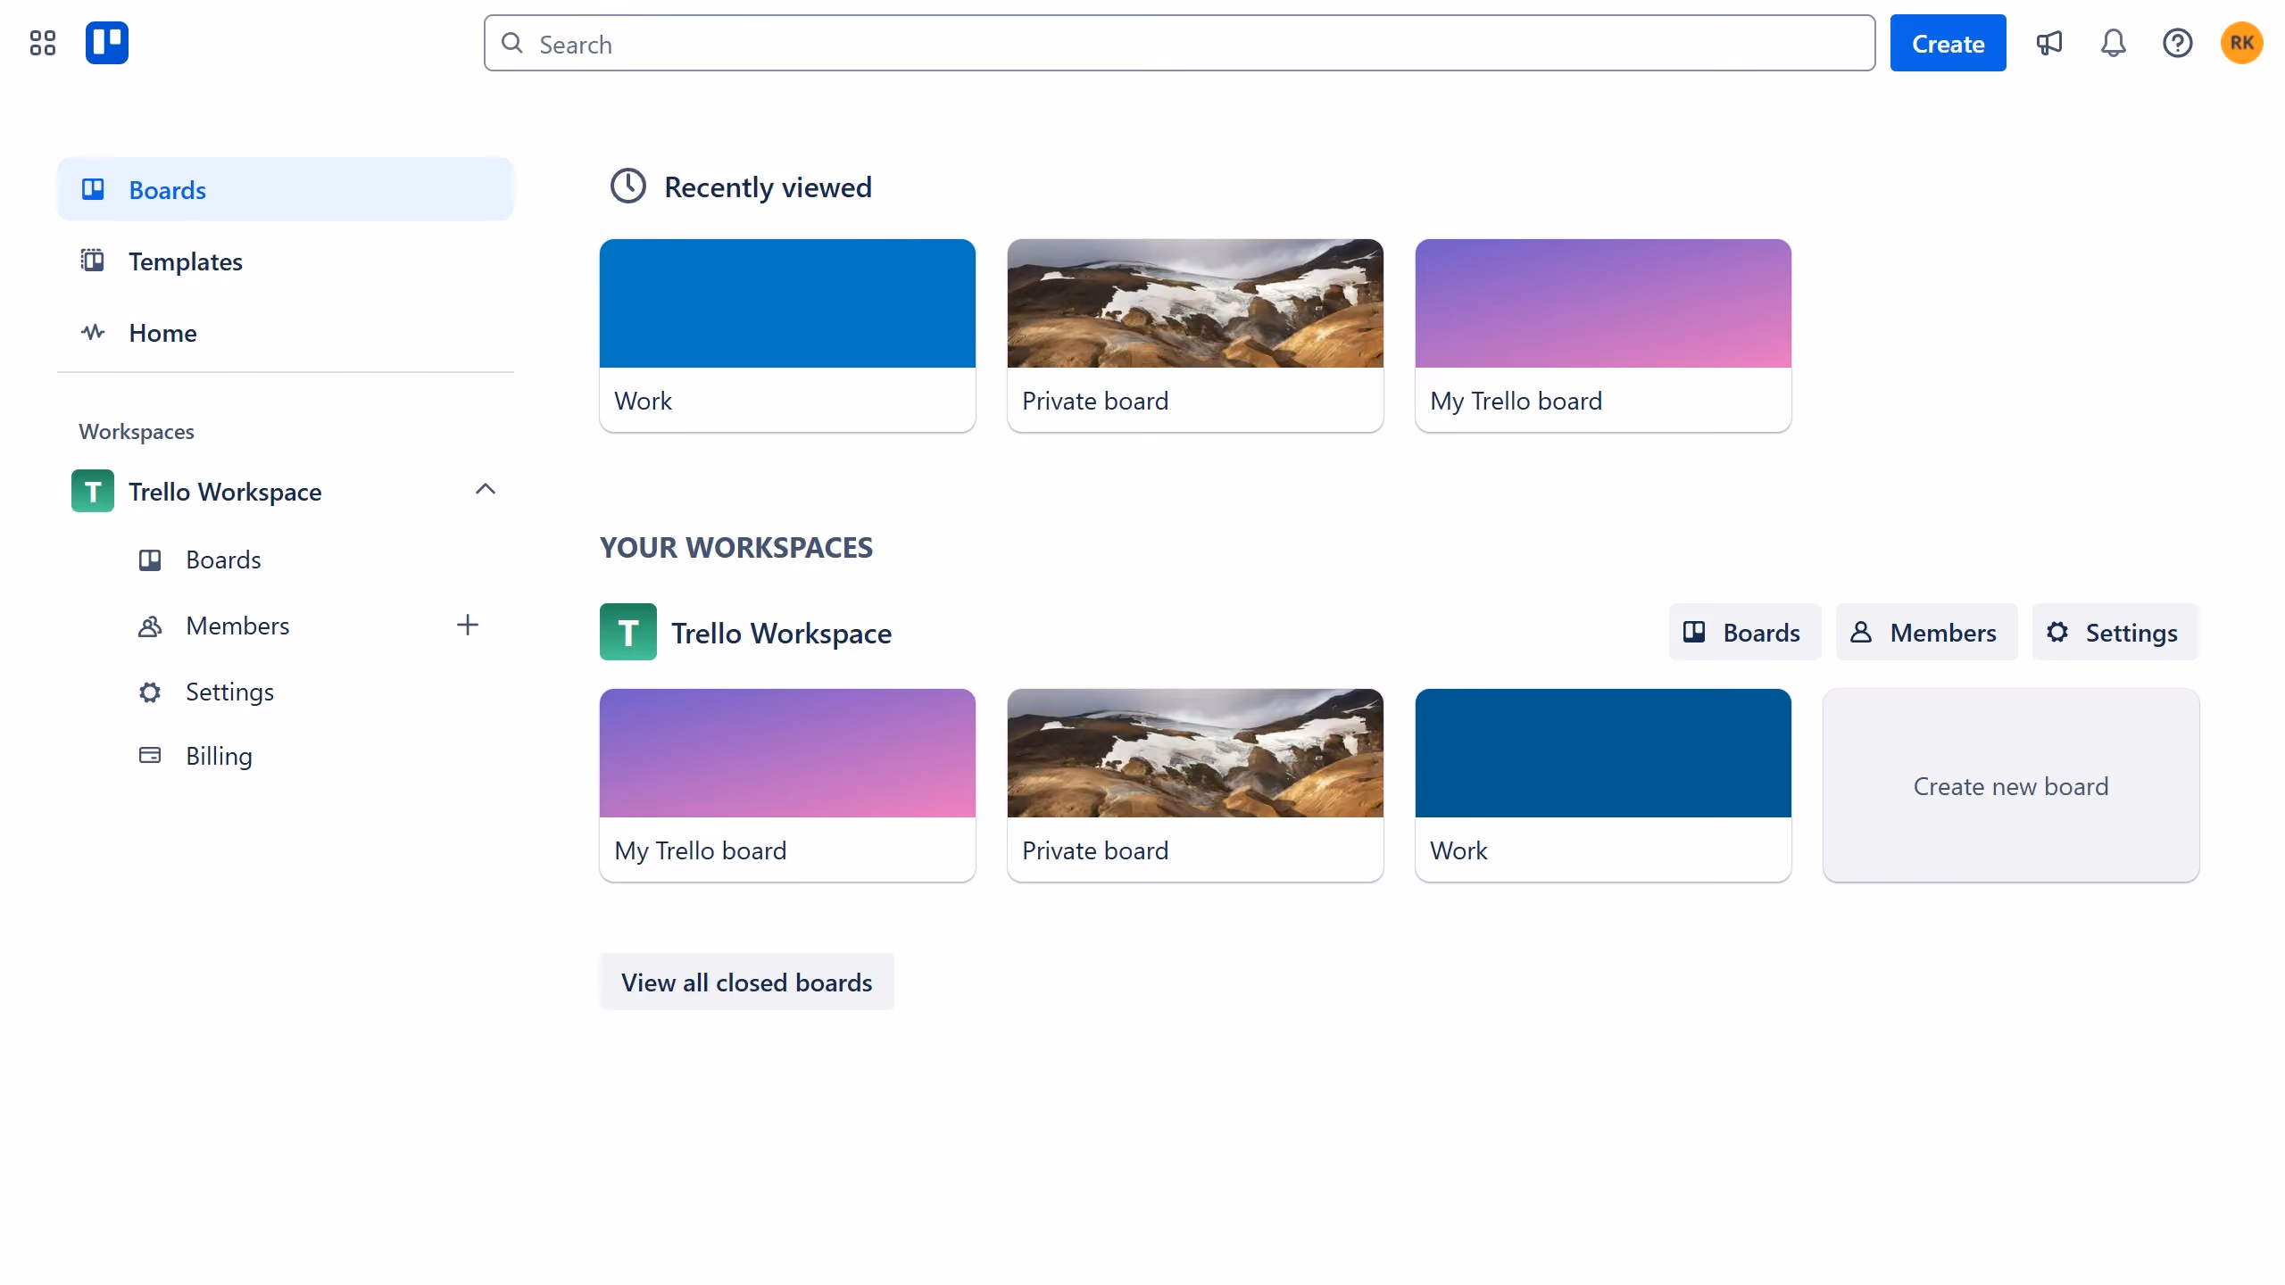Click the Boards icon in top sidebar
The image size is (2285, 1285).
coord(93,189)
